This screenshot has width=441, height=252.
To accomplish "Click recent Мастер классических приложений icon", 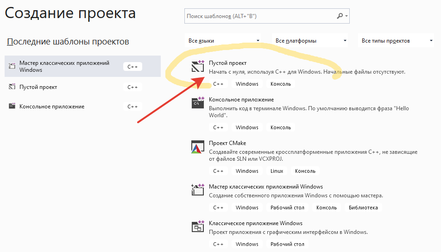I will [12, 66].
